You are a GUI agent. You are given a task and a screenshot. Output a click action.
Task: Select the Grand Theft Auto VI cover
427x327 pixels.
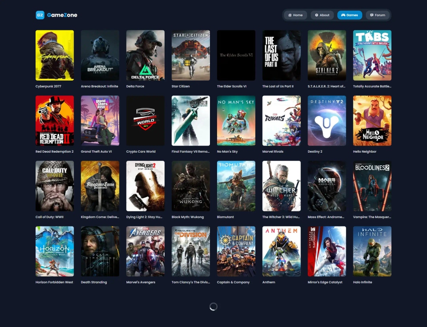pos(100,121)
